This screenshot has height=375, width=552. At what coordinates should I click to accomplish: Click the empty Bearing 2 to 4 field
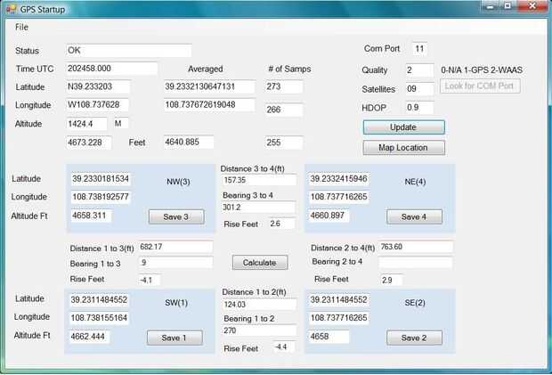coord(416,263)
